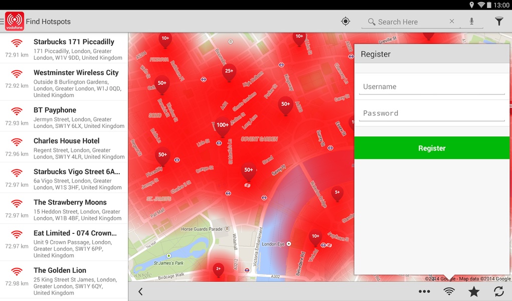512x301 pixels.
Task: Tap the my location crosshair icon
Action: coord(346,22)
